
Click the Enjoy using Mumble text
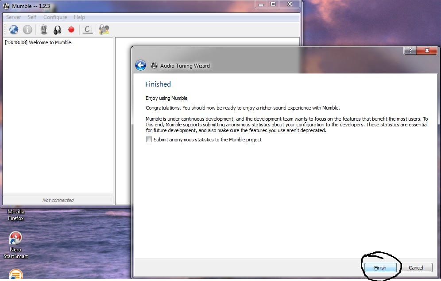click(166, 98)
